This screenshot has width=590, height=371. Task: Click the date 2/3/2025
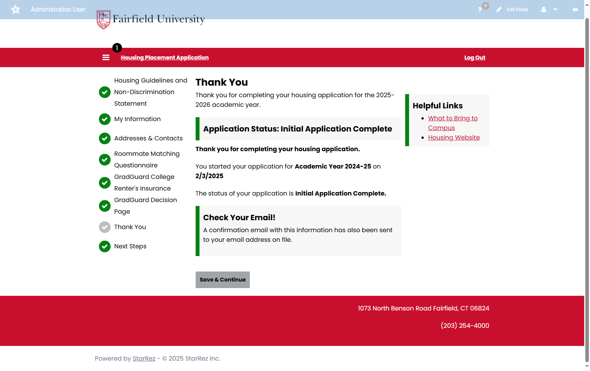(210, 176)
